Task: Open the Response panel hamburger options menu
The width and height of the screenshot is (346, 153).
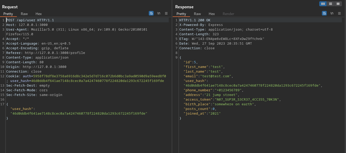Action: coord(339,13)
